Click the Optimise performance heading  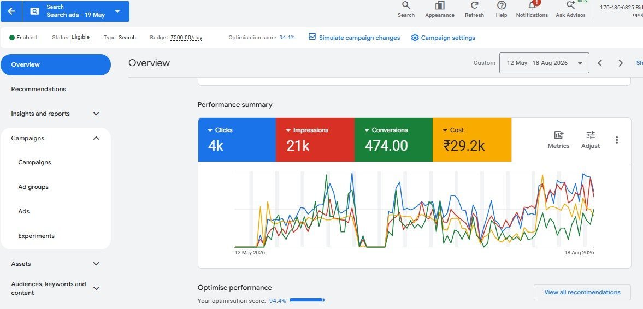click(x=234, y=287)
